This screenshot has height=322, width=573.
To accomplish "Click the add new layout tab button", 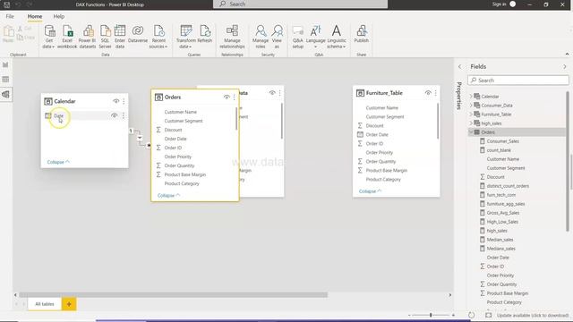I will pos(69,304).
